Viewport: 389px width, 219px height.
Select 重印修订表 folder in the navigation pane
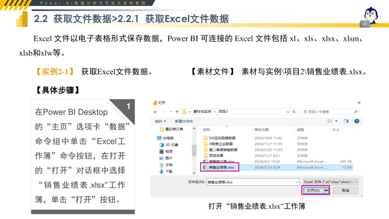[x=172, y=129]
